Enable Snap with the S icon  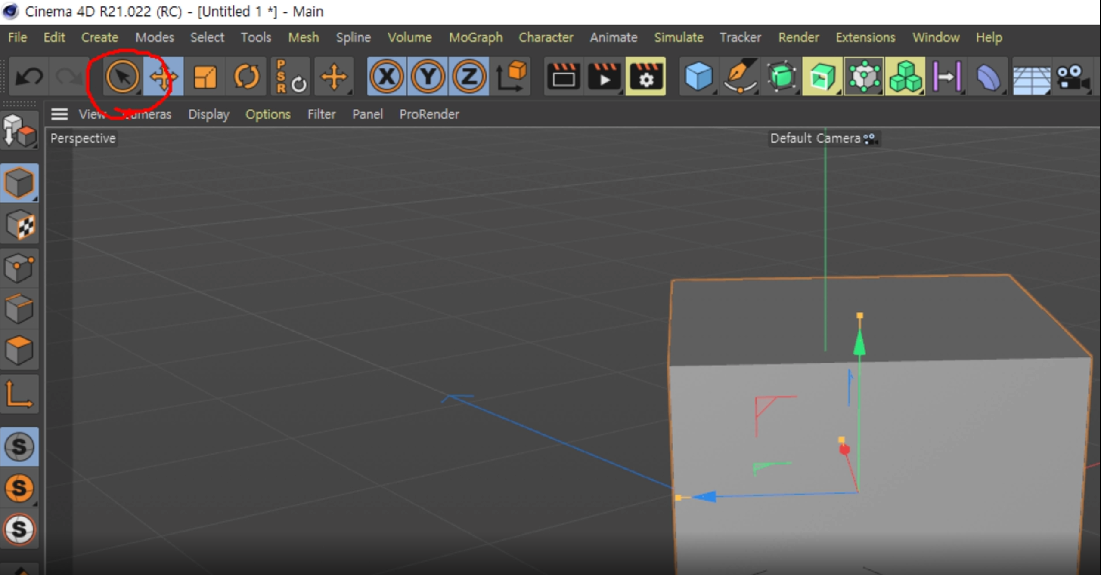click(19, 446)
